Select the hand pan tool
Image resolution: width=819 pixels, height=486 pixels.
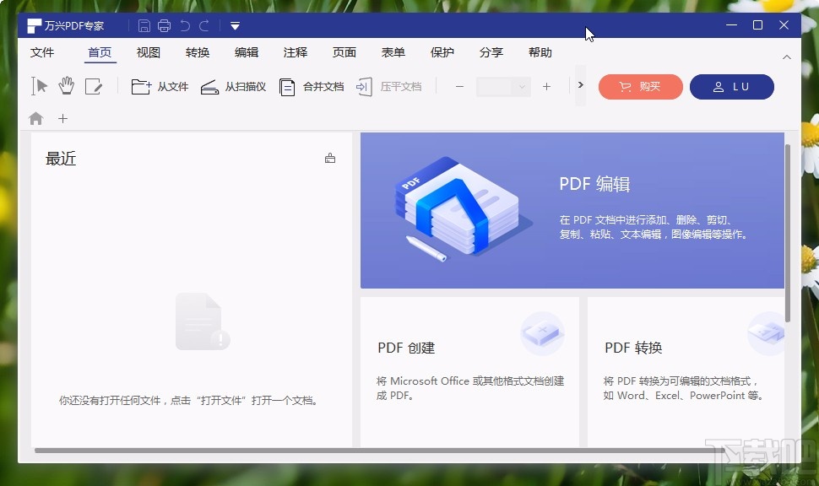[66, 85]
